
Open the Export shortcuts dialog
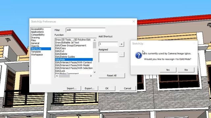90,88
